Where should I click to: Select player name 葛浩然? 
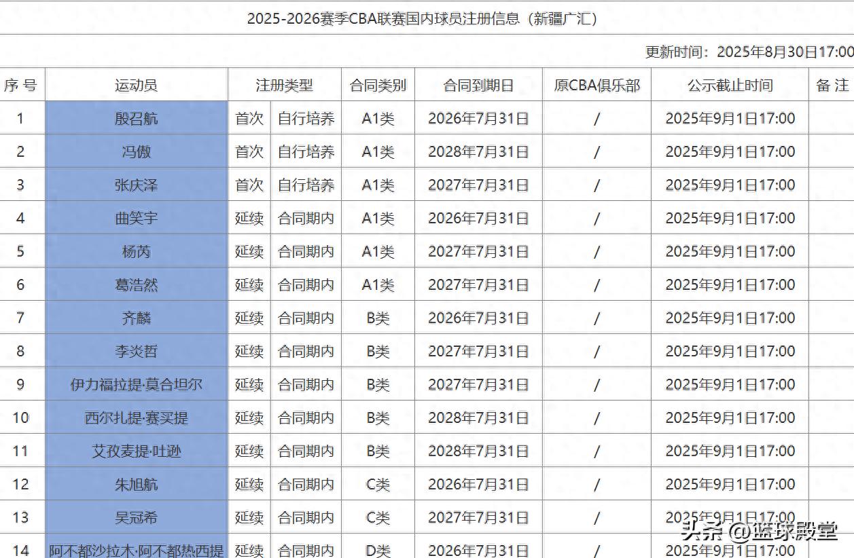[x=136, y=285]
